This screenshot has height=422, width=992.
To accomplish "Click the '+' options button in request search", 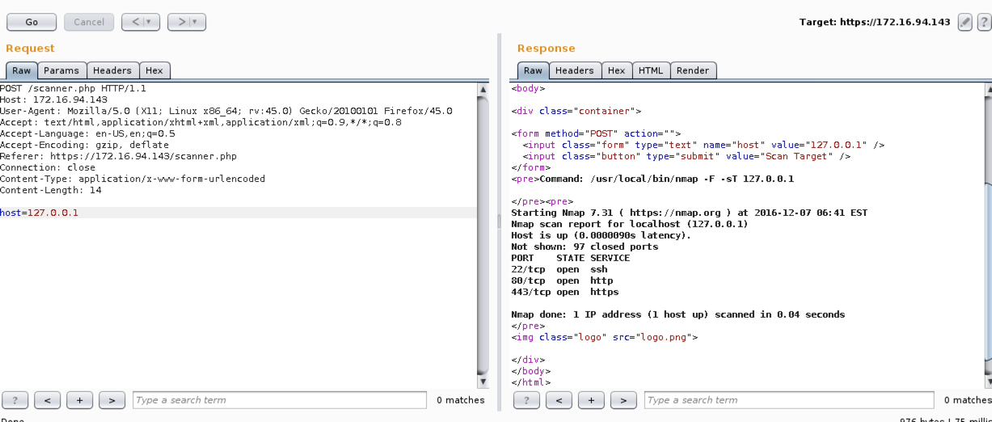I will 79,400.
